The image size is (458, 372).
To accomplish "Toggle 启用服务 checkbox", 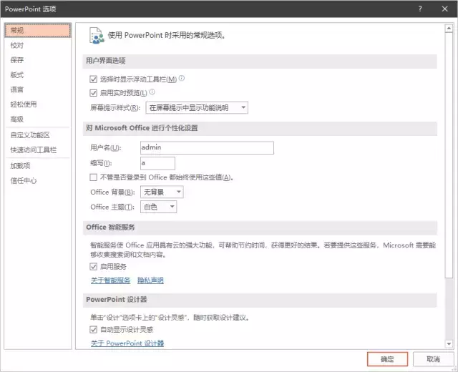I will pos(94,266).
